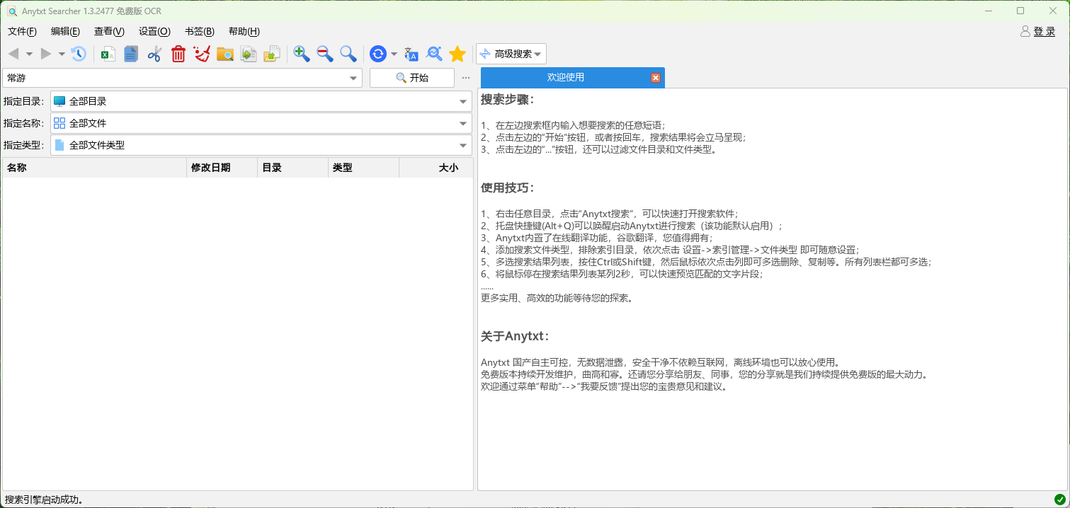Click the back navigation arrow

tap(13, 54)
